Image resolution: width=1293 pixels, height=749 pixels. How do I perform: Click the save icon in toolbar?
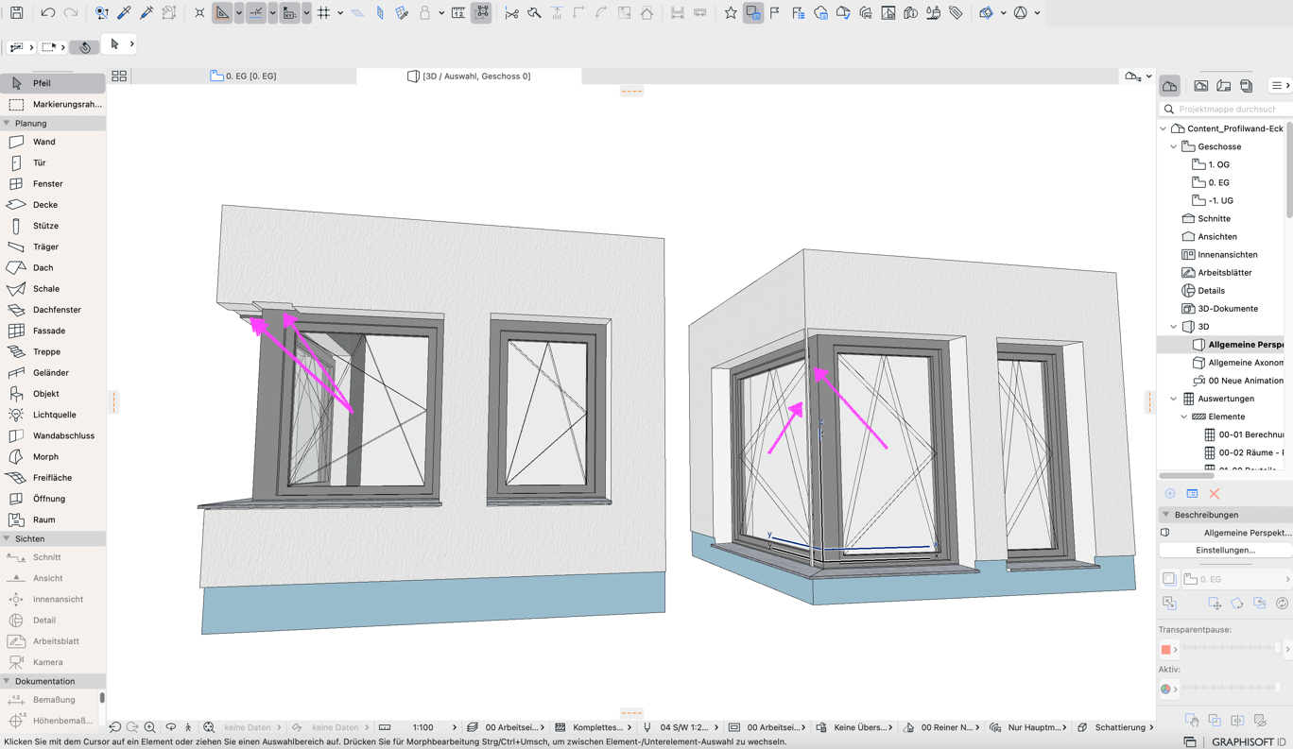pyautogui.click(x=16, y=13)
